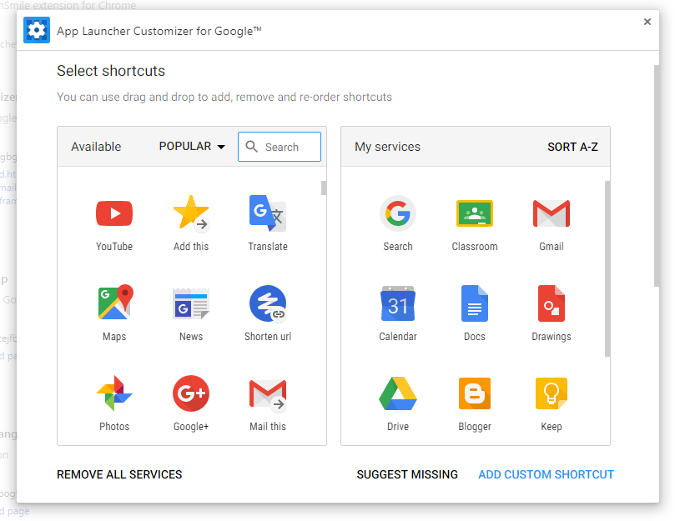Click the 'Available' panel title
The height and width of the screenshot is (521, 675).
pyautogui.click(x=96, y=147)
